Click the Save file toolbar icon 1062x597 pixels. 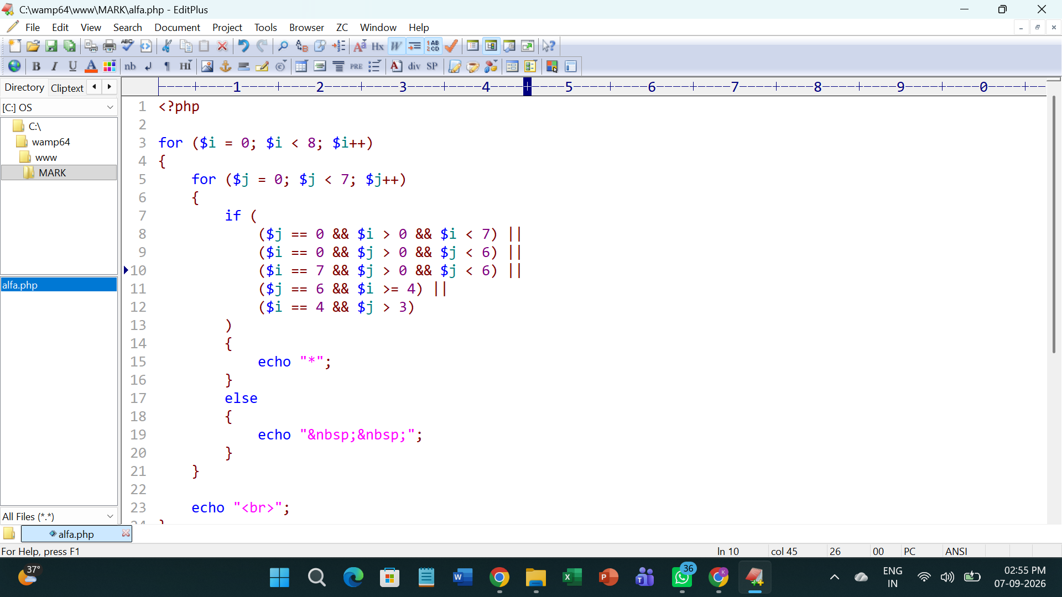coord(51,46)
